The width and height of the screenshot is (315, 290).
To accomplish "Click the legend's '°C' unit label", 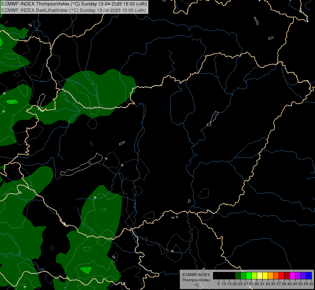I will (x=196, y=285).
